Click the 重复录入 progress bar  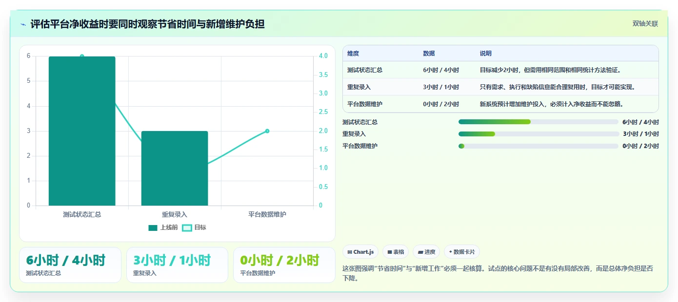(538, 134)
